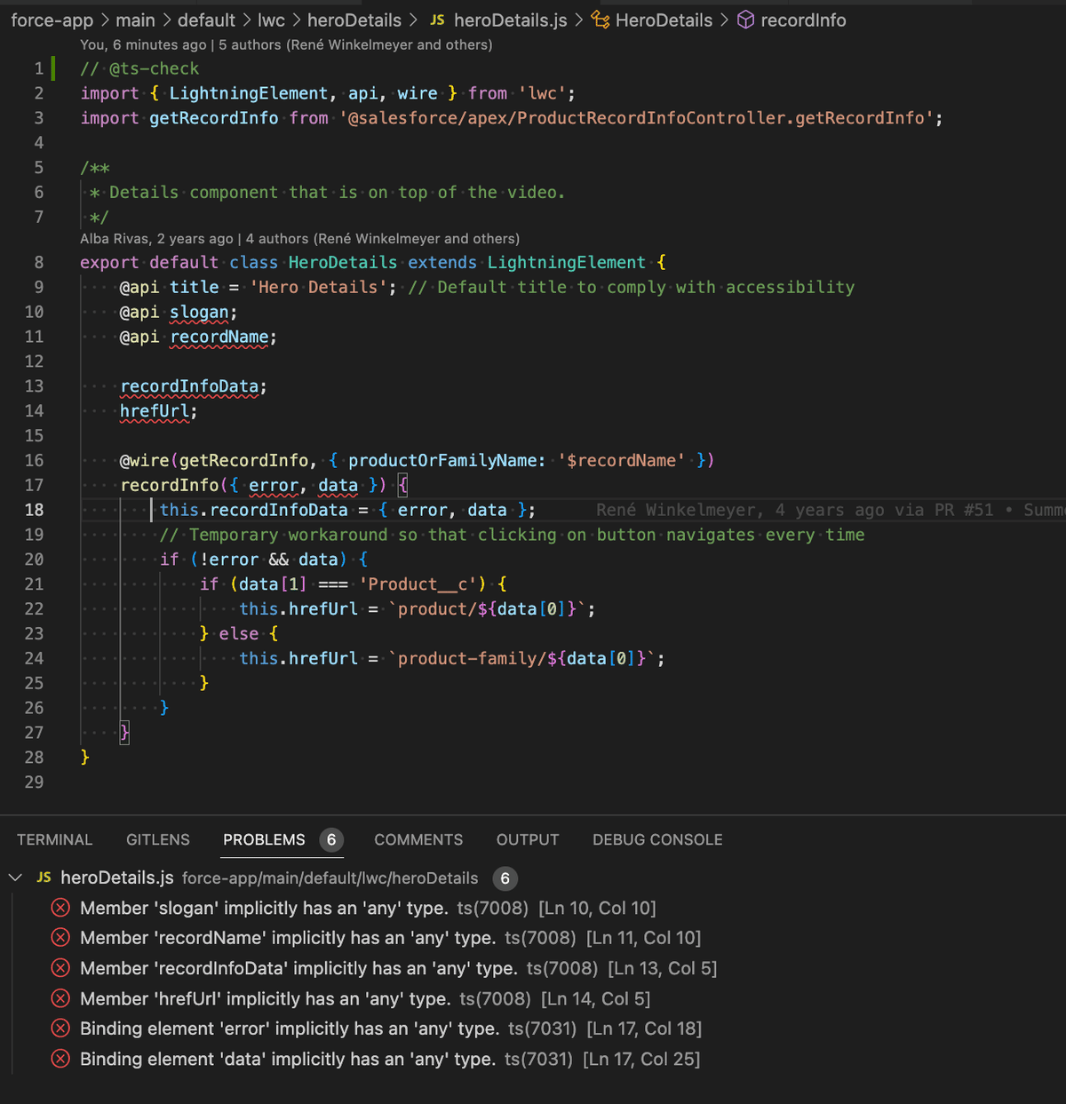
Task: Click line number 8 in gutter
Action: click(38, 262)
